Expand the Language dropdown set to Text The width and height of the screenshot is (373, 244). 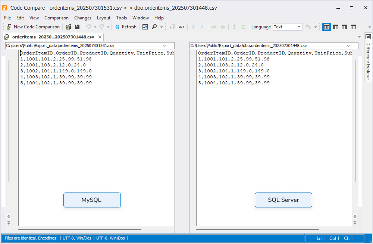(x=299, y=27)
